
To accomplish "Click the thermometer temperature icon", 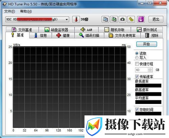I will coord(76,19).
